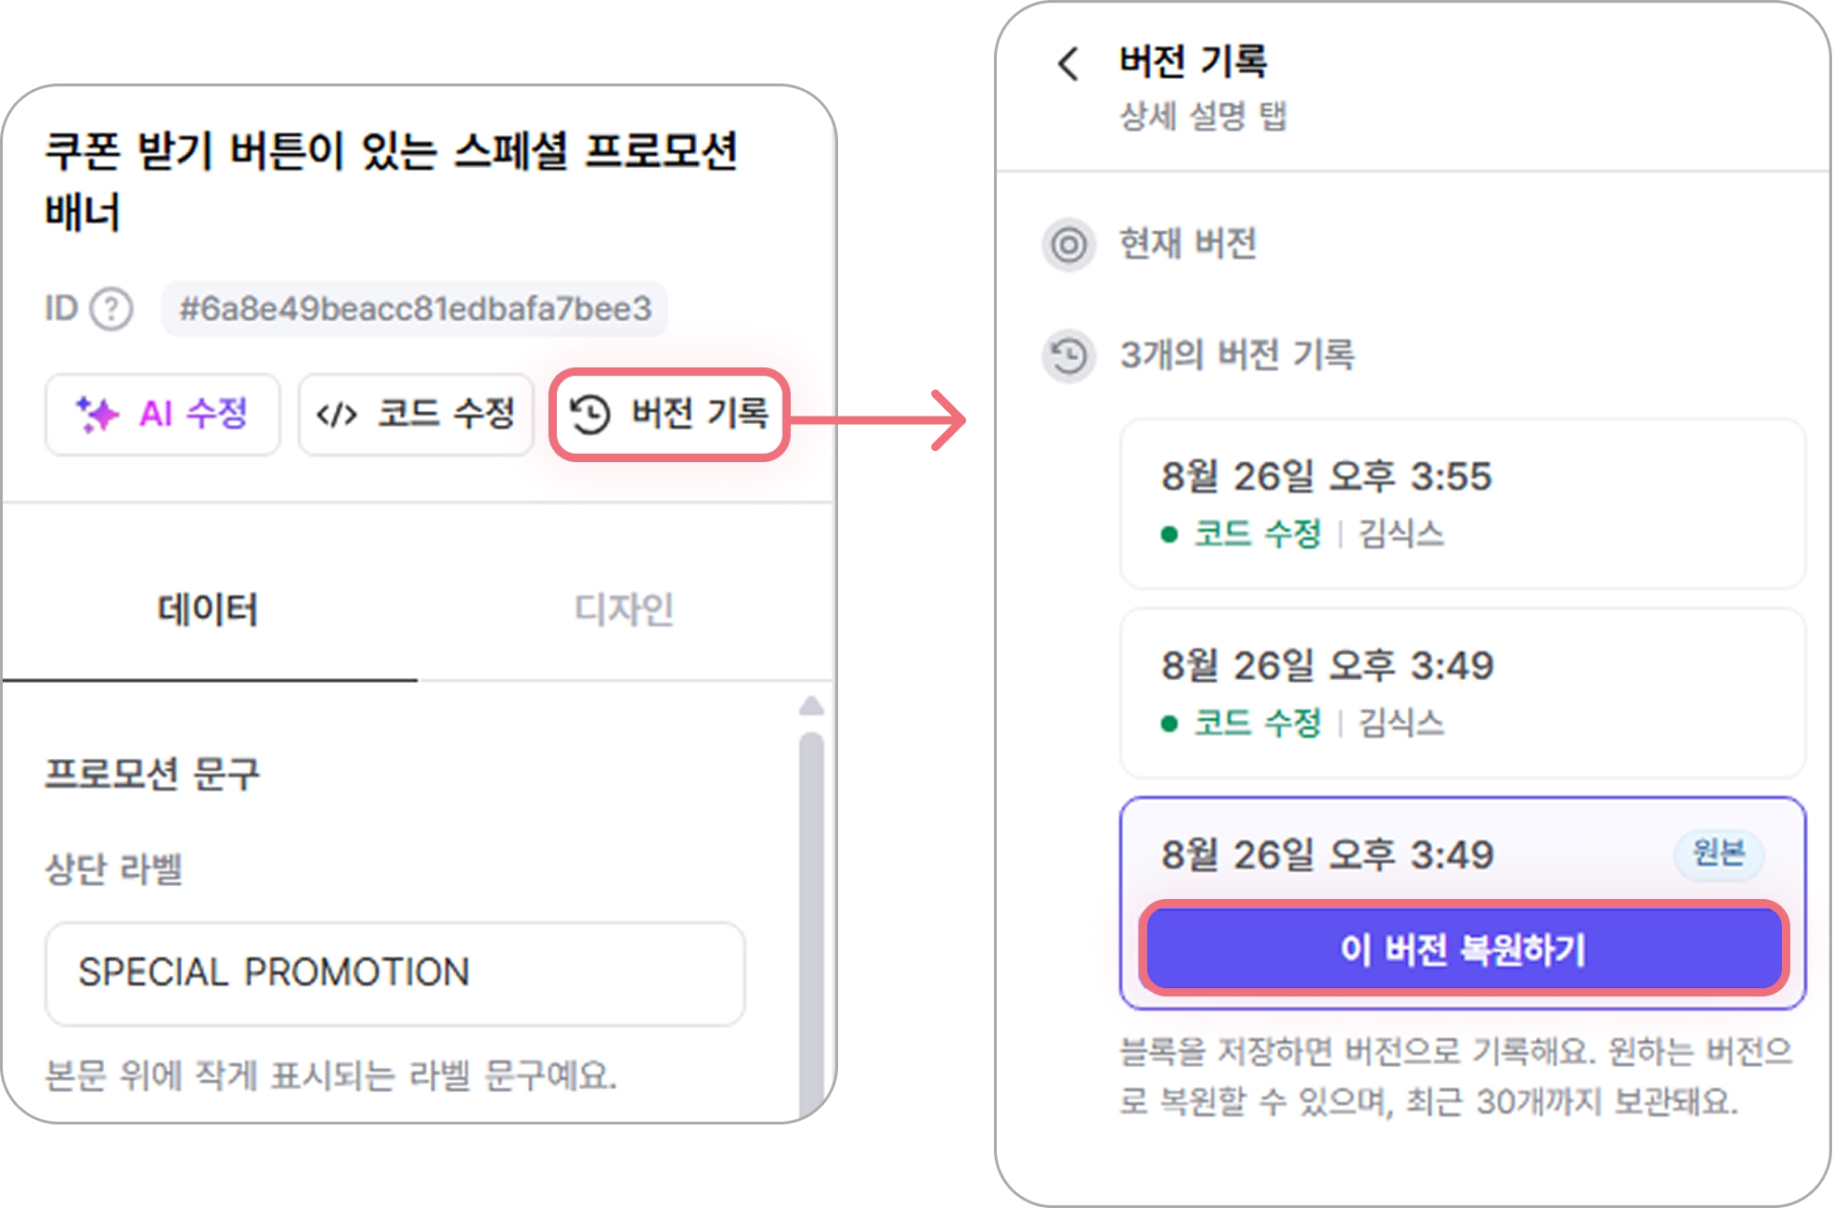Image resolution: width=1846 pixels, height=1208 pixels.
Task: Switch to the 디자인 tab
Action: [625, 610]
